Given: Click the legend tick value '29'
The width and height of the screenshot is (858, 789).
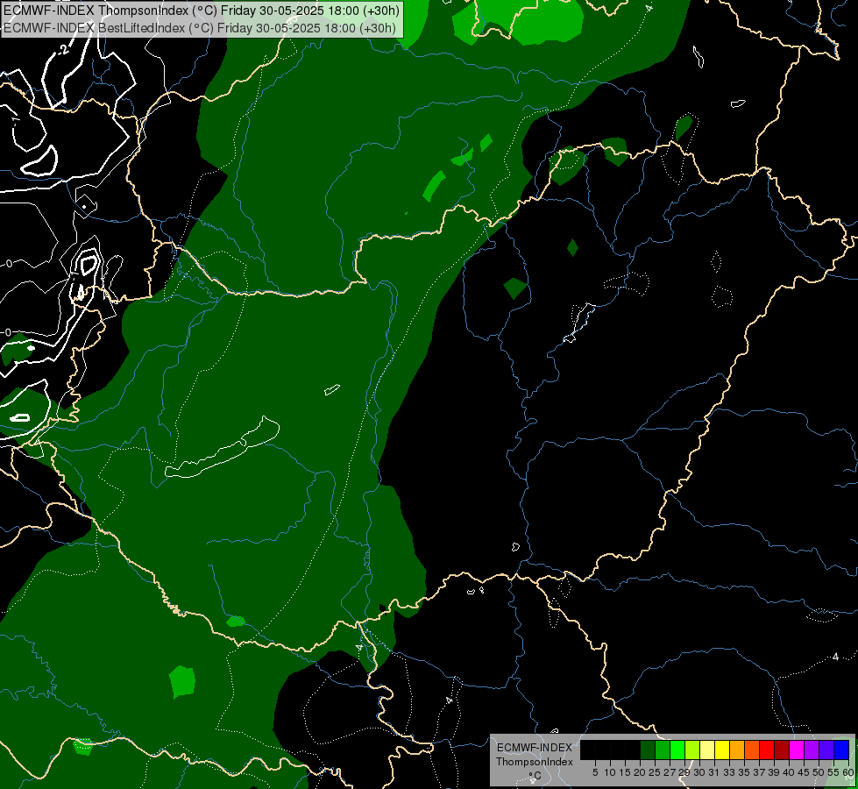Looking at the screenshot, I should pos(684,772).
